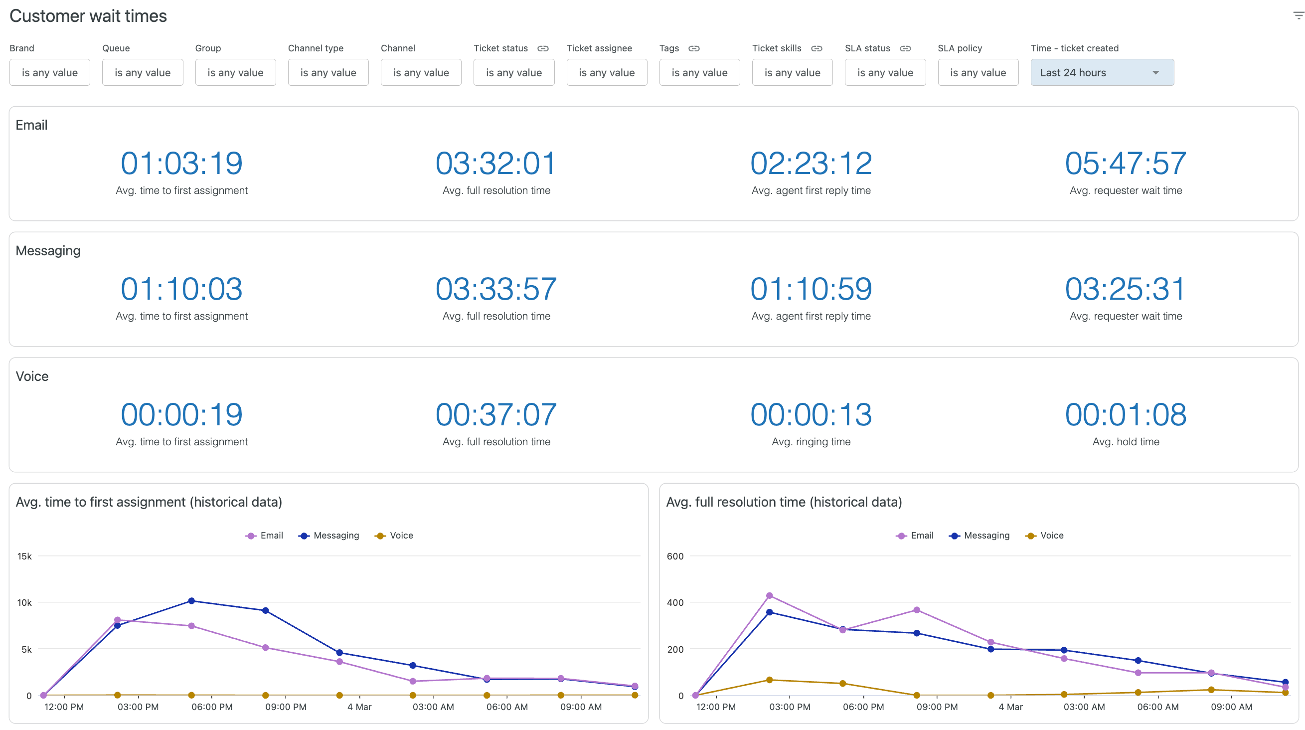This screenshot has height=730, width=1305.
Task: Click Email avg. requester wait time value
Action: pos(1125,163)
